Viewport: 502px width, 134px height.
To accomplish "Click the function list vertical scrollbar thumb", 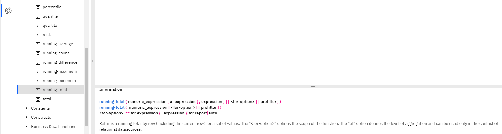I will [x=86, y=86].
